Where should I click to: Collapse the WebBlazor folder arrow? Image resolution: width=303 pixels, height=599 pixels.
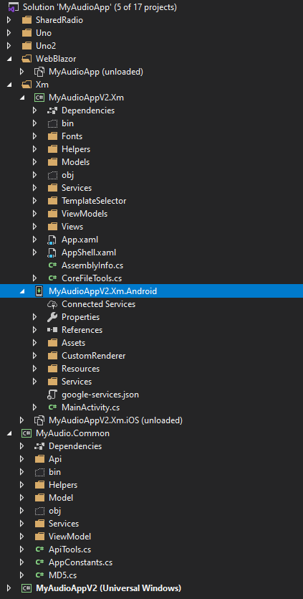click(x=9, y=59)
